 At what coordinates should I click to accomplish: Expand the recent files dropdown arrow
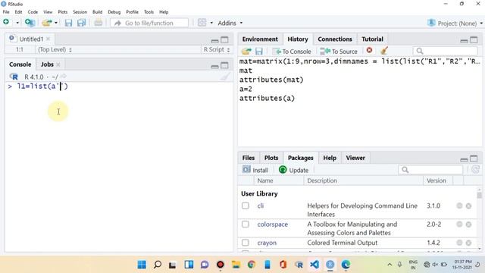(56, 23)
